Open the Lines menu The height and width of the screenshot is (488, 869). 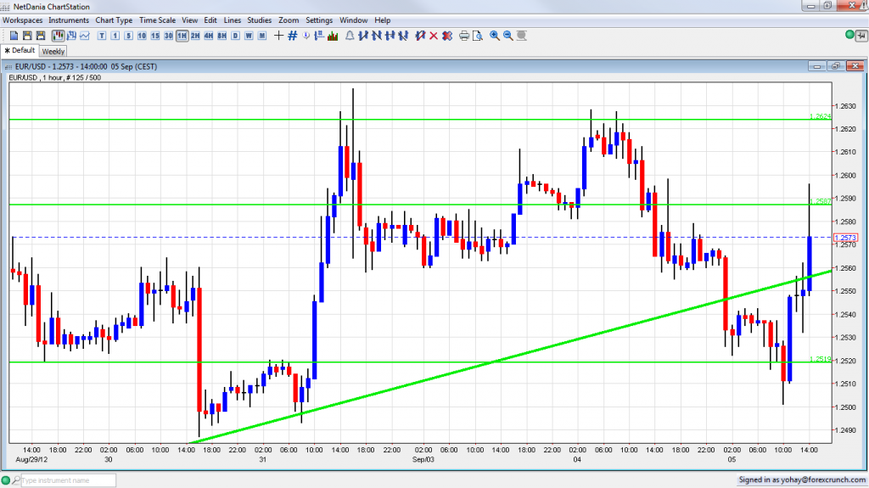coord(233,20)
